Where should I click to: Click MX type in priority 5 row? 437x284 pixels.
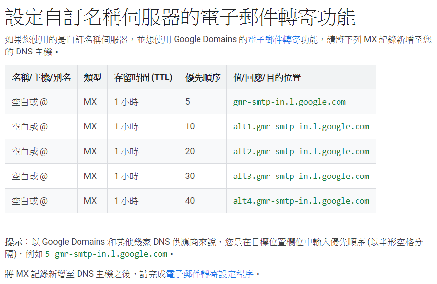(x=90, y=102)
